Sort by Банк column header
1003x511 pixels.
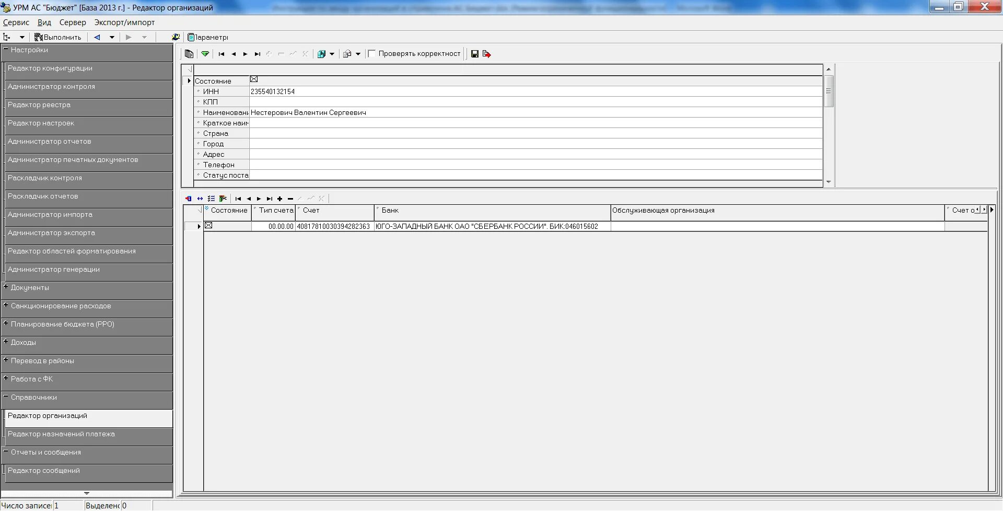coord(493,212)
